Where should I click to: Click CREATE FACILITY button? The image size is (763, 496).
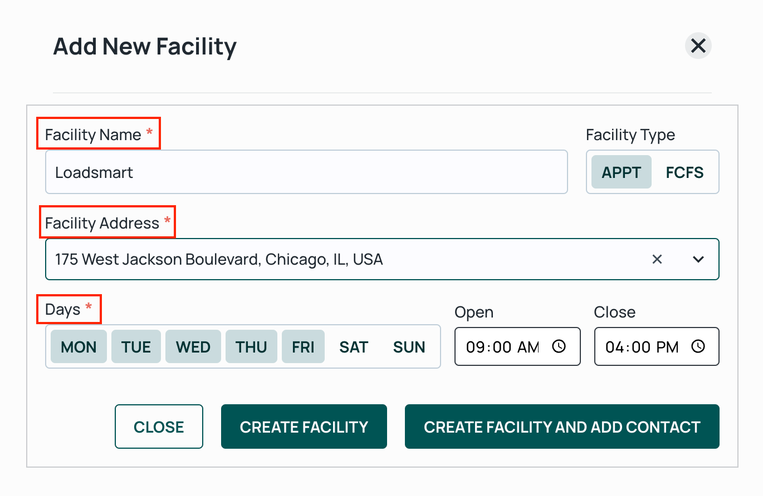point(304,426)
